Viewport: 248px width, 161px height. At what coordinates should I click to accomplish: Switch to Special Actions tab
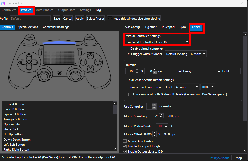coord(28,27)
